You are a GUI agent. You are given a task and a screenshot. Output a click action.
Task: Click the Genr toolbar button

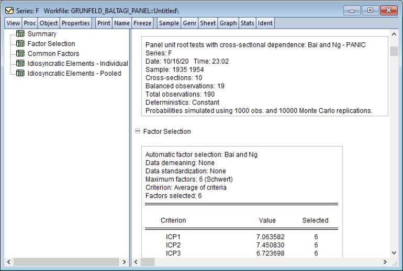(x=190, y=23)
